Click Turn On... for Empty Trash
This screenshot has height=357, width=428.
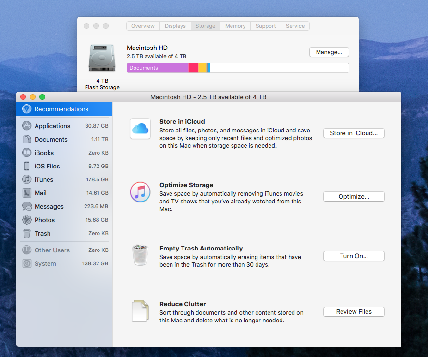coord(354,256)
